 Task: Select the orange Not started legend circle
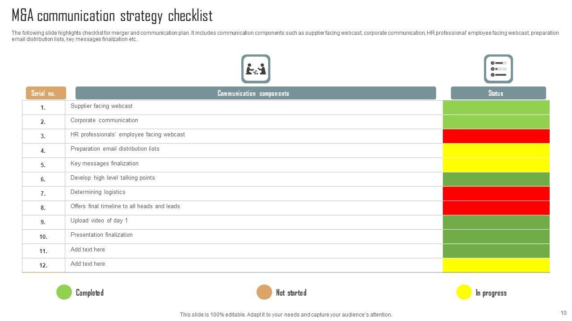tap(264, 292)
